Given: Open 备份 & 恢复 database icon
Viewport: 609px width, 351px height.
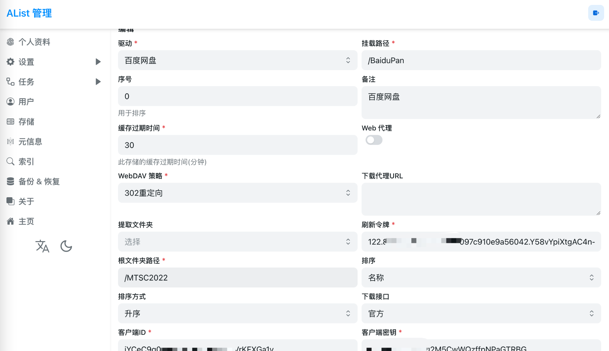Looking at the screenshot, I should pos(10,181).
